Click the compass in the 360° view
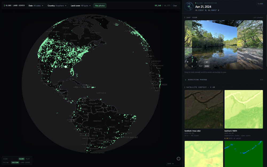The height and width of the screenshot is (167, 267). click(192, 62)
